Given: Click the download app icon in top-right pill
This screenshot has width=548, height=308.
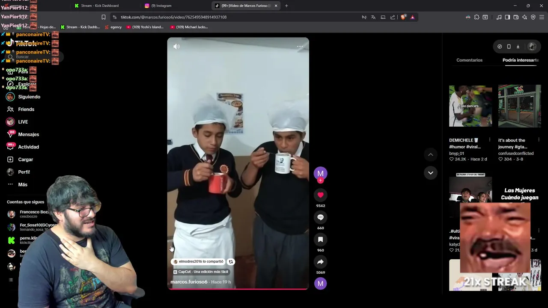Looking at the screenshot, I should pos(518,47).
